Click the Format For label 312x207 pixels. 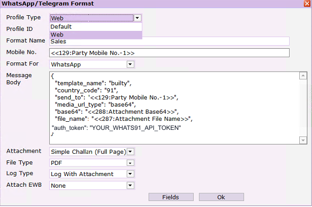22,64
